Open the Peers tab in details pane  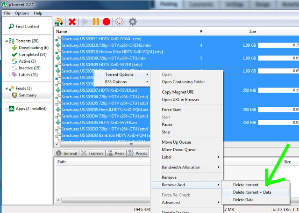pyautogui.click(x=117, y=153)
